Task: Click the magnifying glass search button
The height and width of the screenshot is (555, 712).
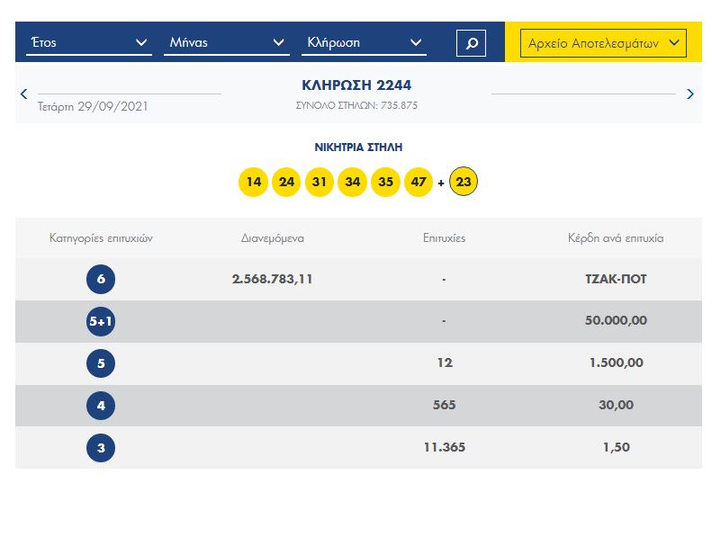Action: (x=471, y=42)
